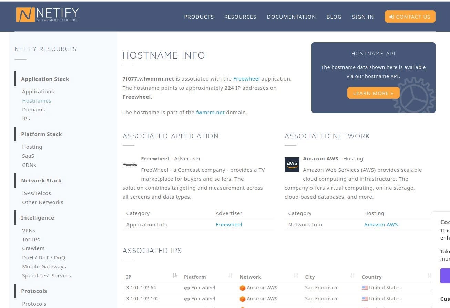
Task: Click Amazon AWS icon in 3.101.192.102 row
Action: point(243,299)
